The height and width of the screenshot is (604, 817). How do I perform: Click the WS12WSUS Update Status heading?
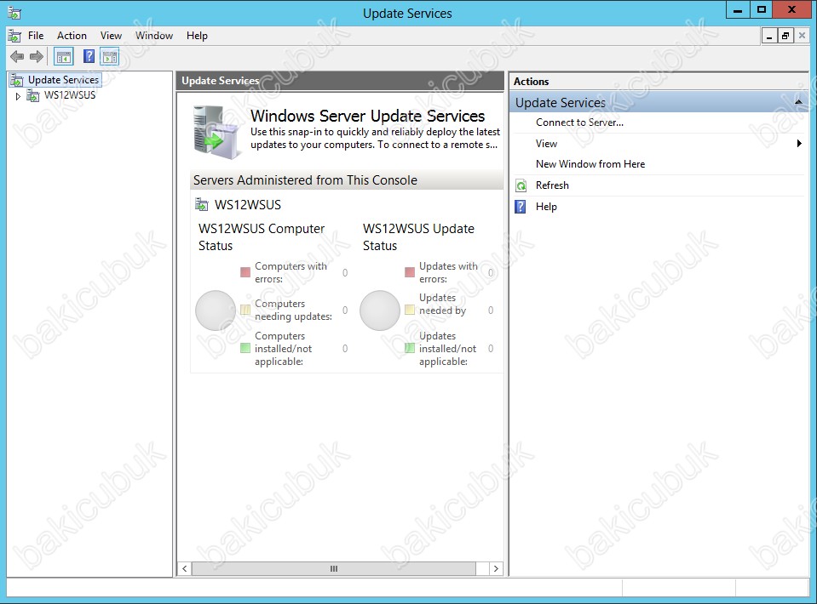point(418,237)
